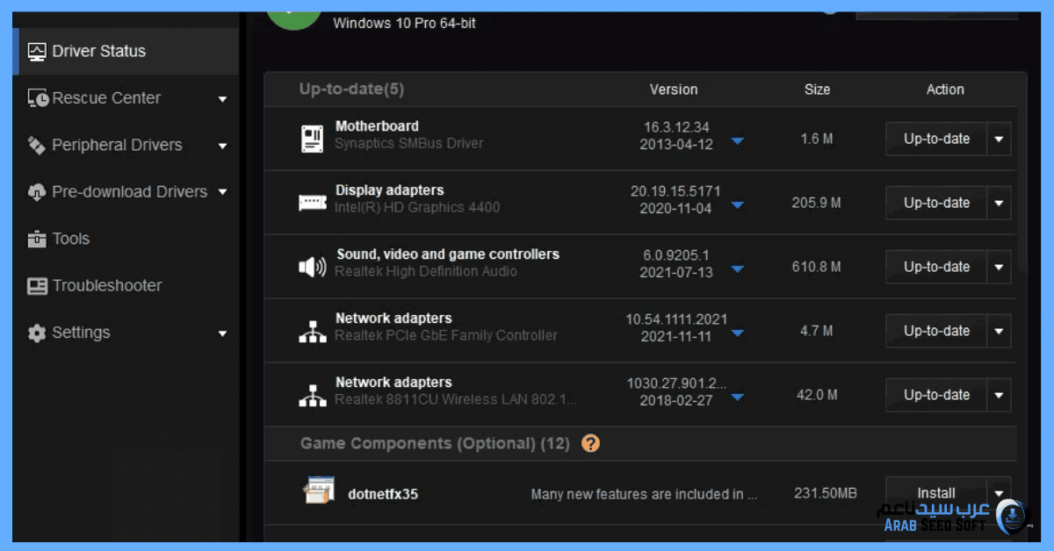The width and height of the screenshot is (1054, 551).
Task: Click Up-to-date button for Wireless LAN adapter
Action: point(936,395)
